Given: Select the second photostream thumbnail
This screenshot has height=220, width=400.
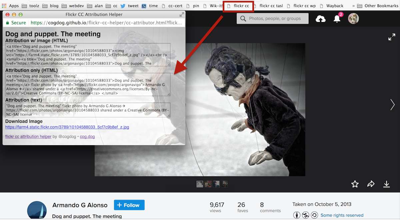Looking at the screenshot, I should (x=208, y=184).
